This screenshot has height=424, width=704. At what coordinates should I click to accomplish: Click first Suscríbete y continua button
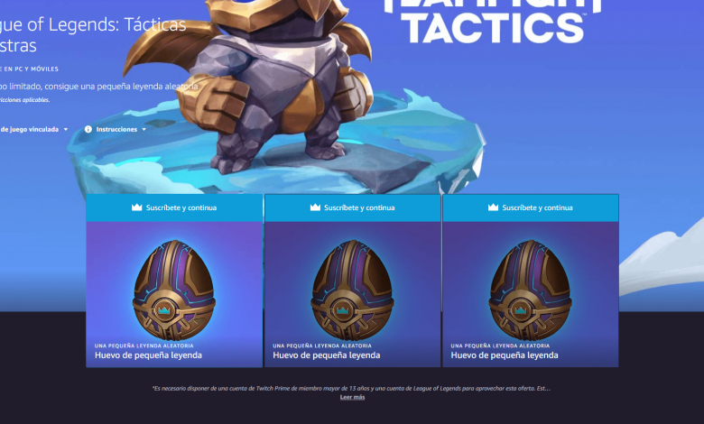pos(174,207)
